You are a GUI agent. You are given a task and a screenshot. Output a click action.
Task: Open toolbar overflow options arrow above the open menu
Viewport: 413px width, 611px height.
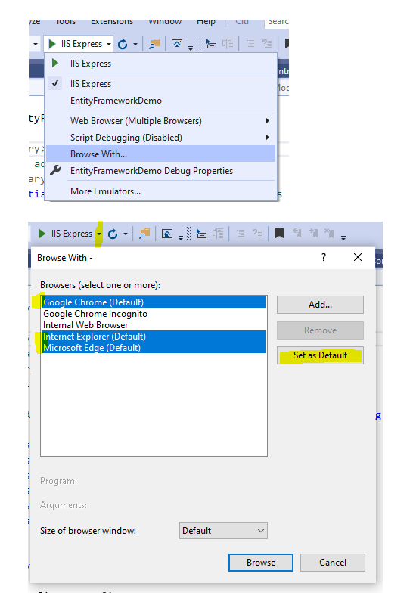tap(191, 48)
